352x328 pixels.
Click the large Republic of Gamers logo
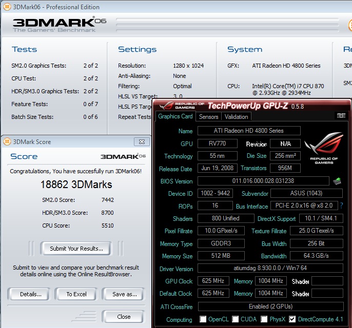point(324,148)
